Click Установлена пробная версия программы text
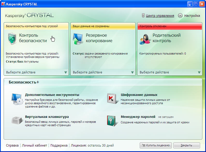 33,57
